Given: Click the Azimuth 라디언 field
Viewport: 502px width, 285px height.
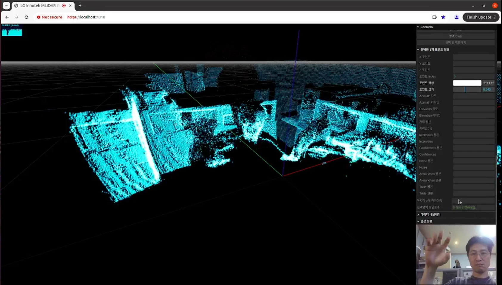Looking at the screenshot, I should (x=474, y=102).
